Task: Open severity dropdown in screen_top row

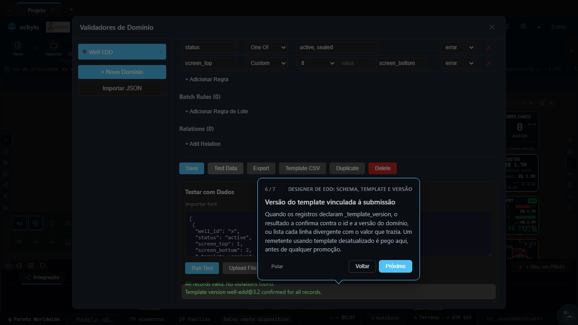Action: pos(458,63)
